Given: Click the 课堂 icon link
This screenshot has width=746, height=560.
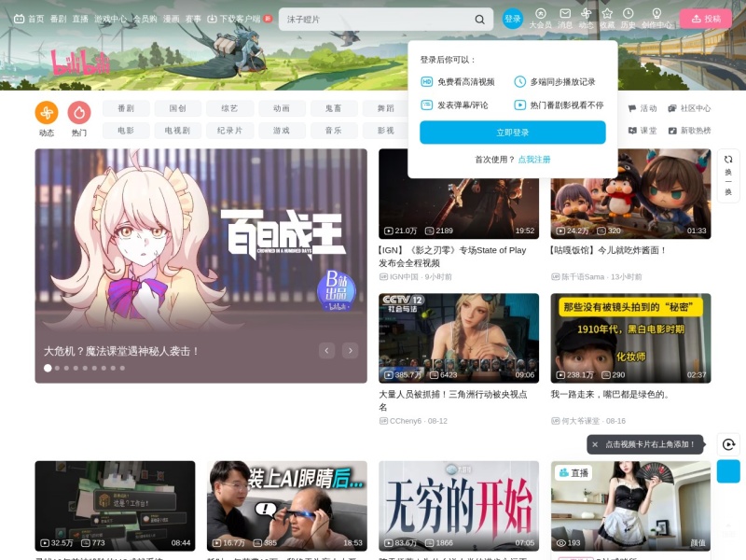Looking at the screenshot, I should 642,131.
